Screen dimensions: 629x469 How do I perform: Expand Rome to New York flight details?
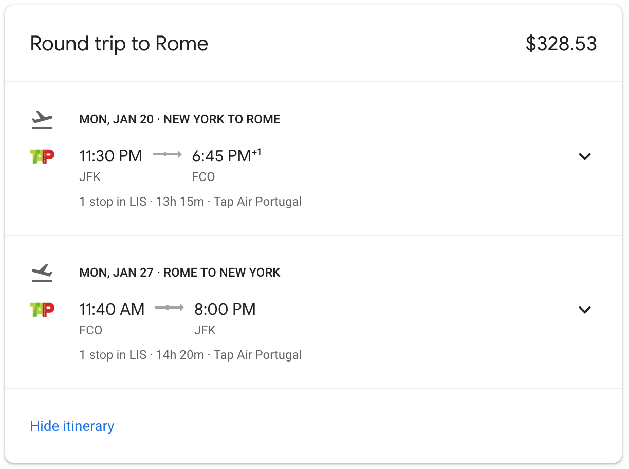pos(585,310)
